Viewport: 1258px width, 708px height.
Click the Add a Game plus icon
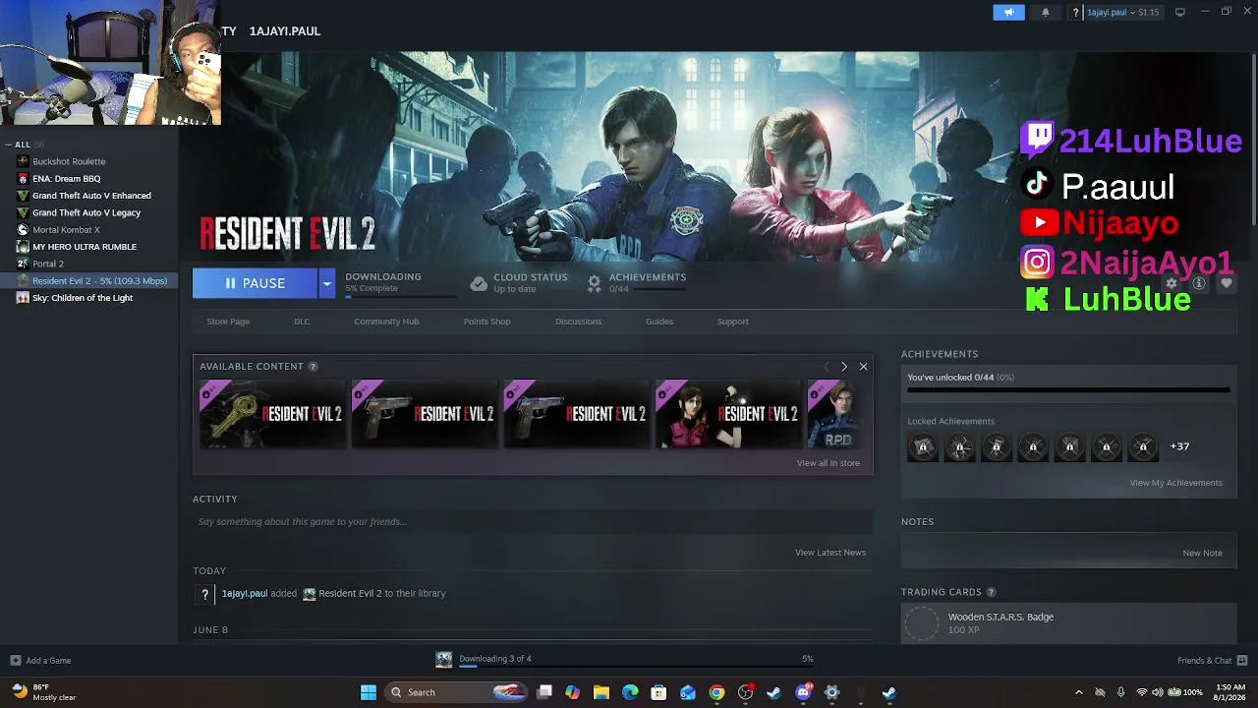tap(15, 661)
